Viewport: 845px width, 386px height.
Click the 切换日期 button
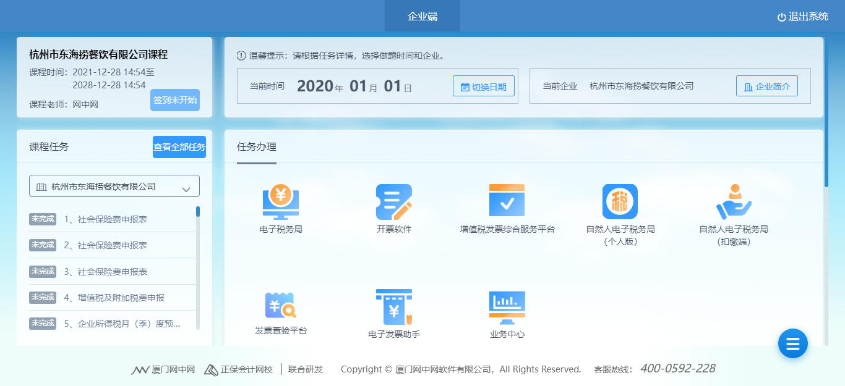(x=484, y=86)
